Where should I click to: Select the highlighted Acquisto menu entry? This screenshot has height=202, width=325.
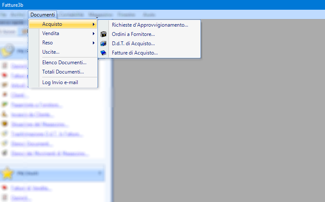tap(63, 24)
